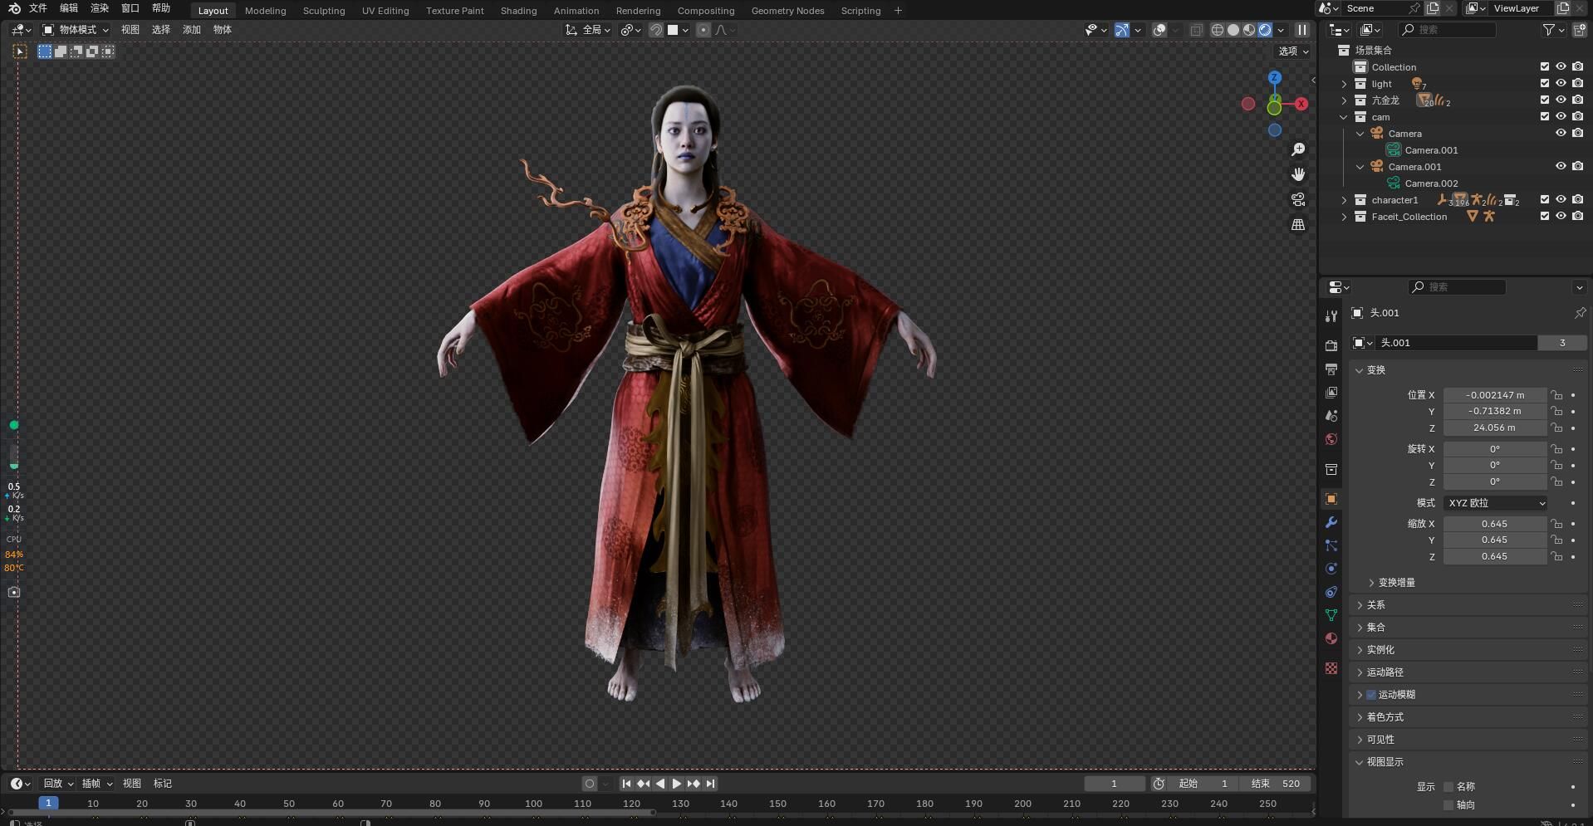Open the 回放 playback dropdown

[58, 784]
